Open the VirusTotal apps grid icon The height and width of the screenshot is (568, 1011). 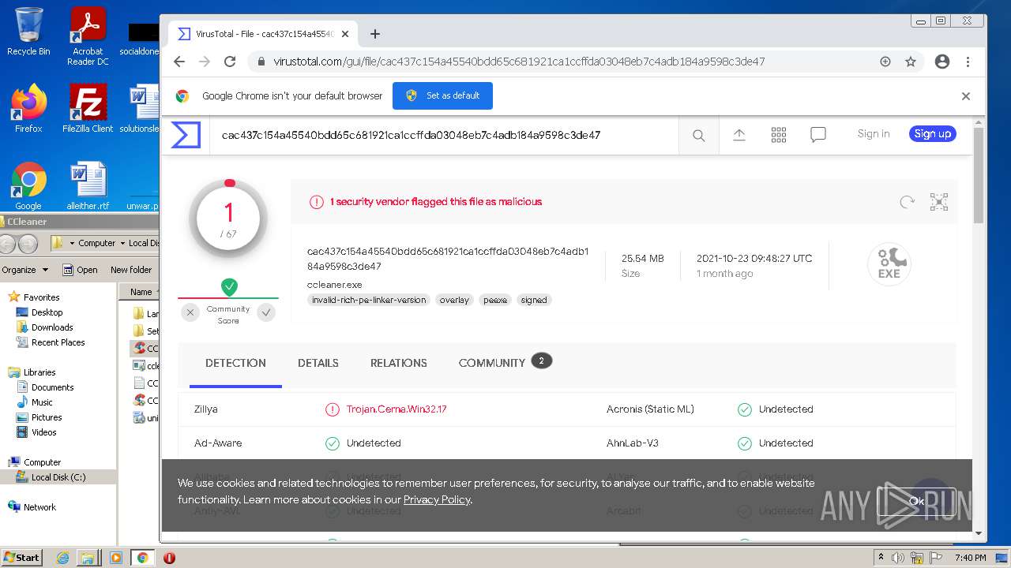tap(779, 135)
